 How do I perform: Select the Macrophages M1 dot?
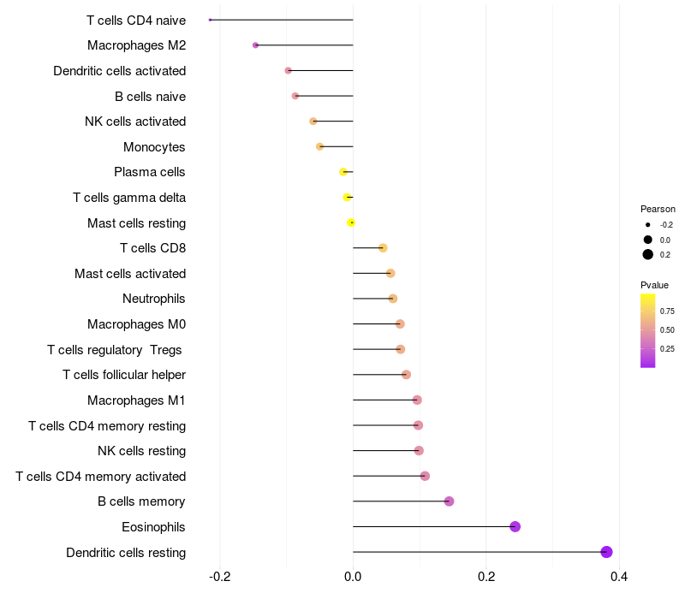pos(417,400)
